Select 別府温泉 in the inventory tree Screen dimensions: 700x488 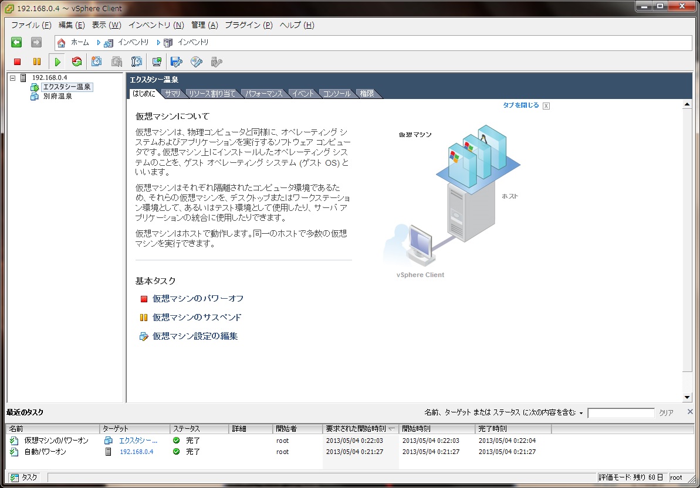pyautogui.click(x=58, y=96)
